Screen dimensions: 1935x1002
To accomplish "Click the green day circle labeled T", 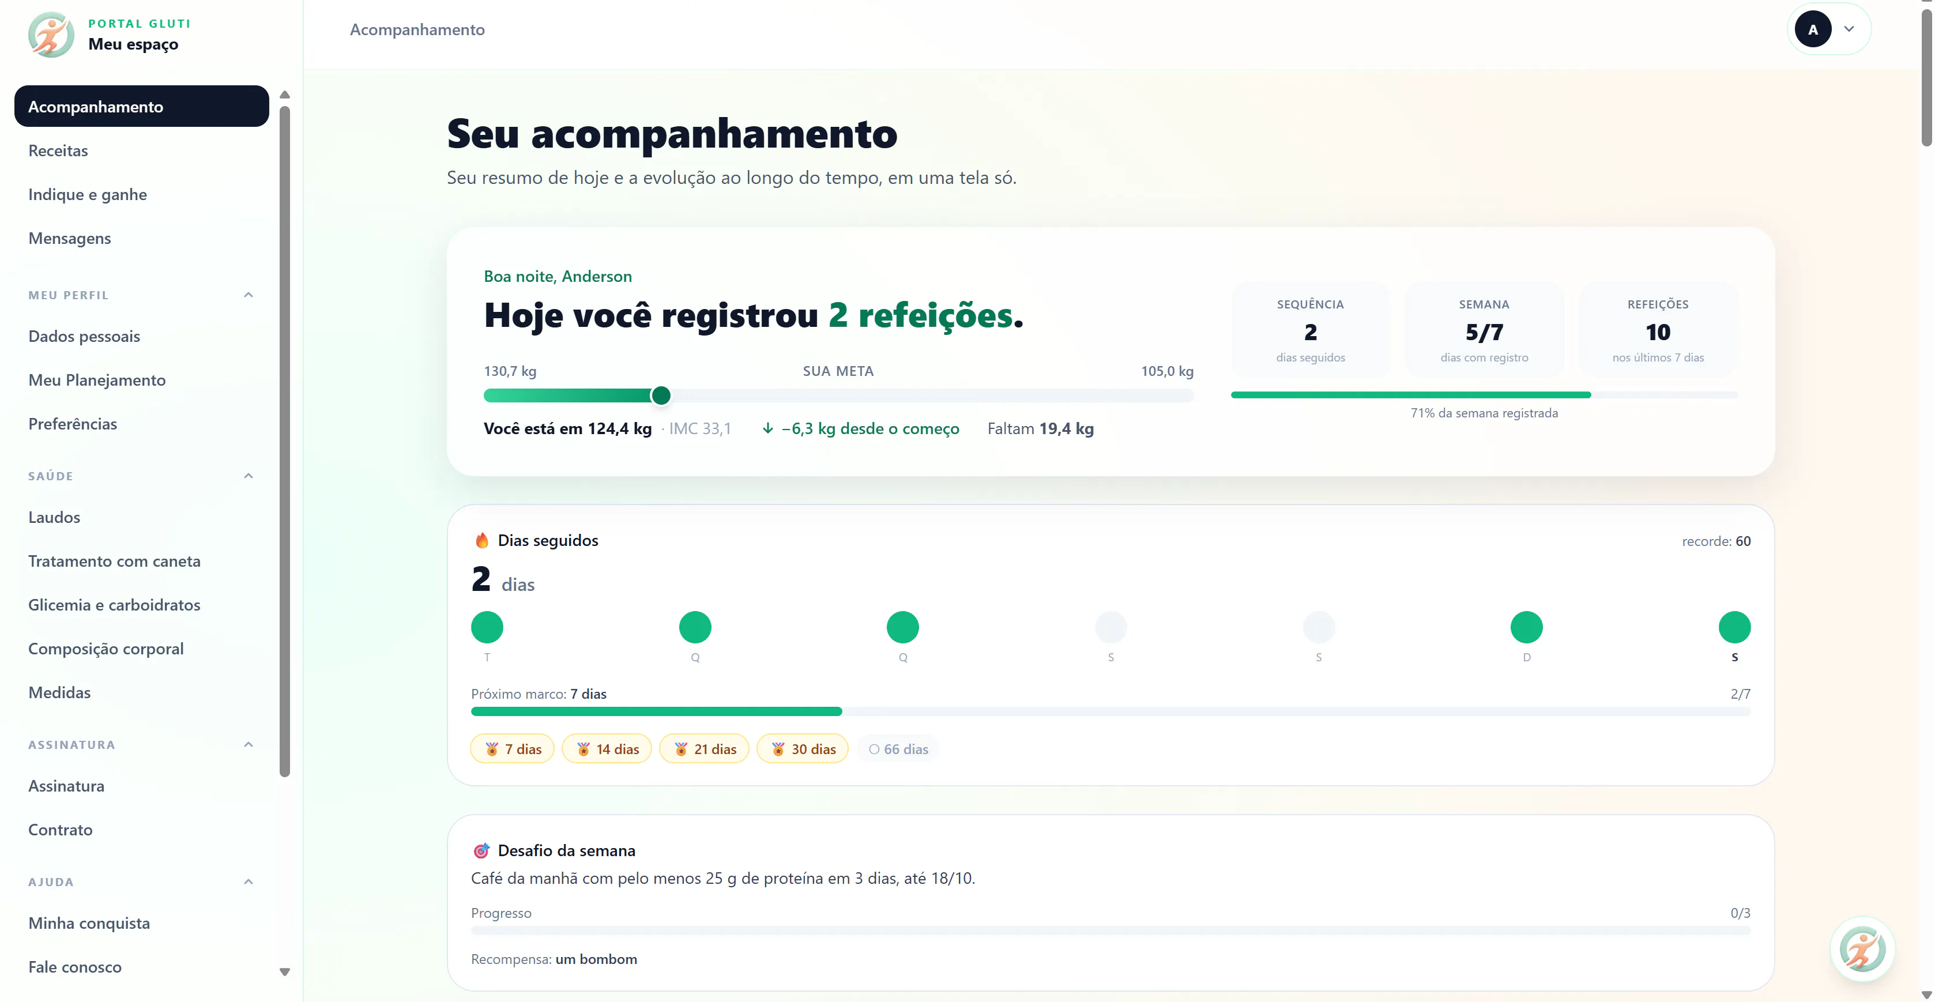I will (487, 627).
